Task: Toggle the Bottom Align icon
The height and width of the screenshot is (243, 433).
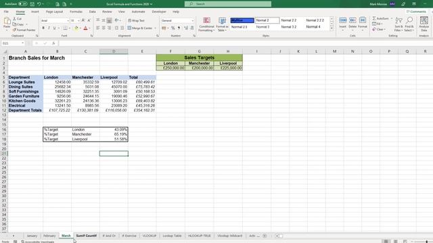Action: [110, 20]
